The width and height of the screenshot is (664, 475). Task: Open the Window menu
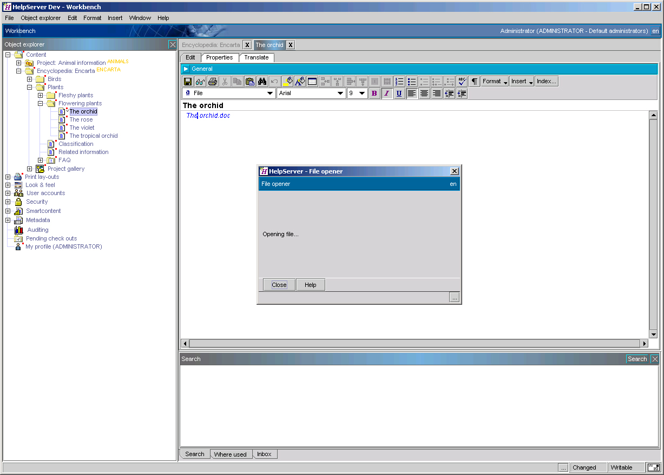tap(140, 18)
